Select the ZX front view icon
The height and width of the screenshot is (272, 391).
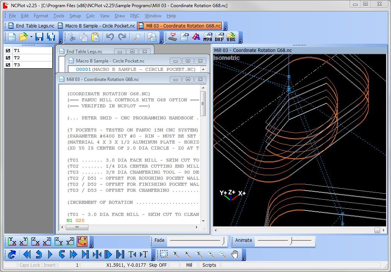(35, 241)
